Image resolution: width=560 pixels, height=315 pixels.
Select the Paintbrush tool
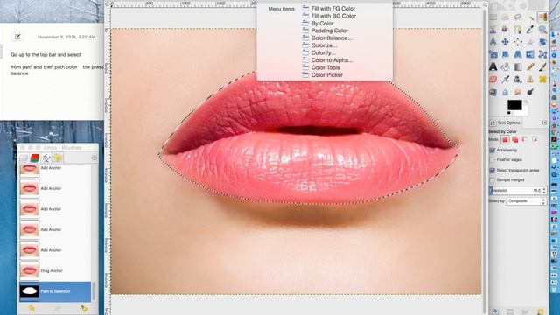tap(542, 66)
